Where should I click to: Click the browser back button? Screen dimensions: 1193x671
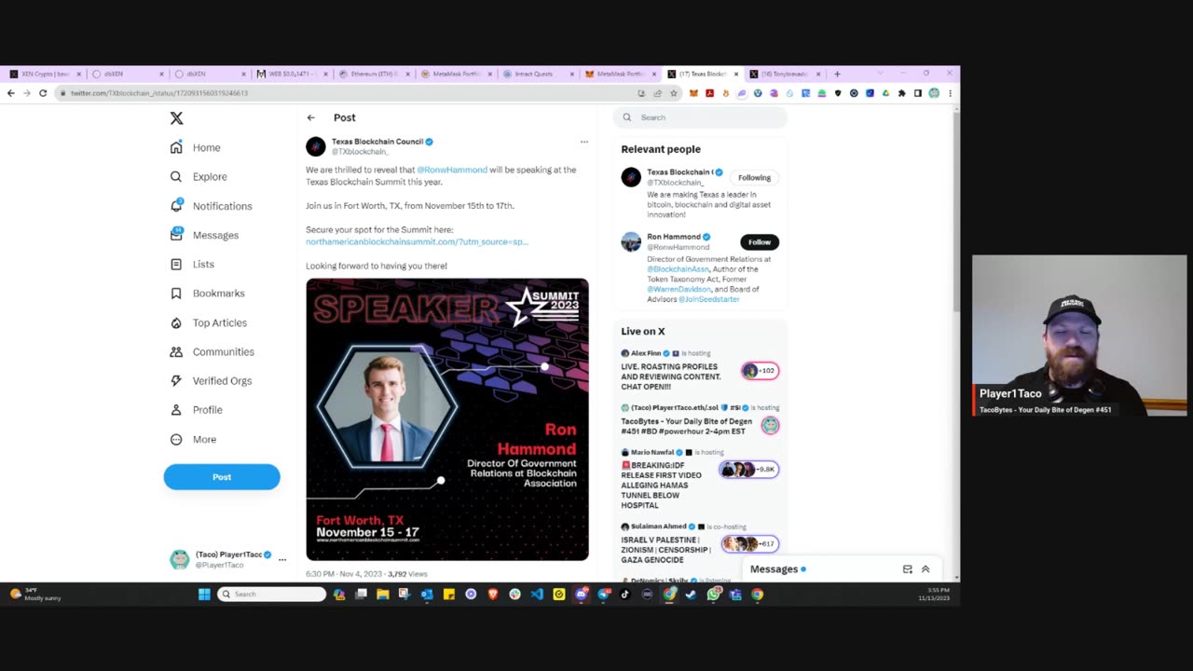(10, 93)
